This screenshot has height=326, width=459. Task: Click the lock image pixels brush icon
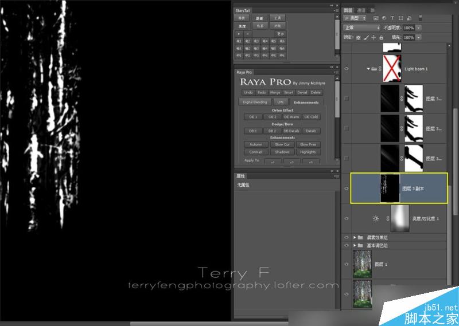366,37
